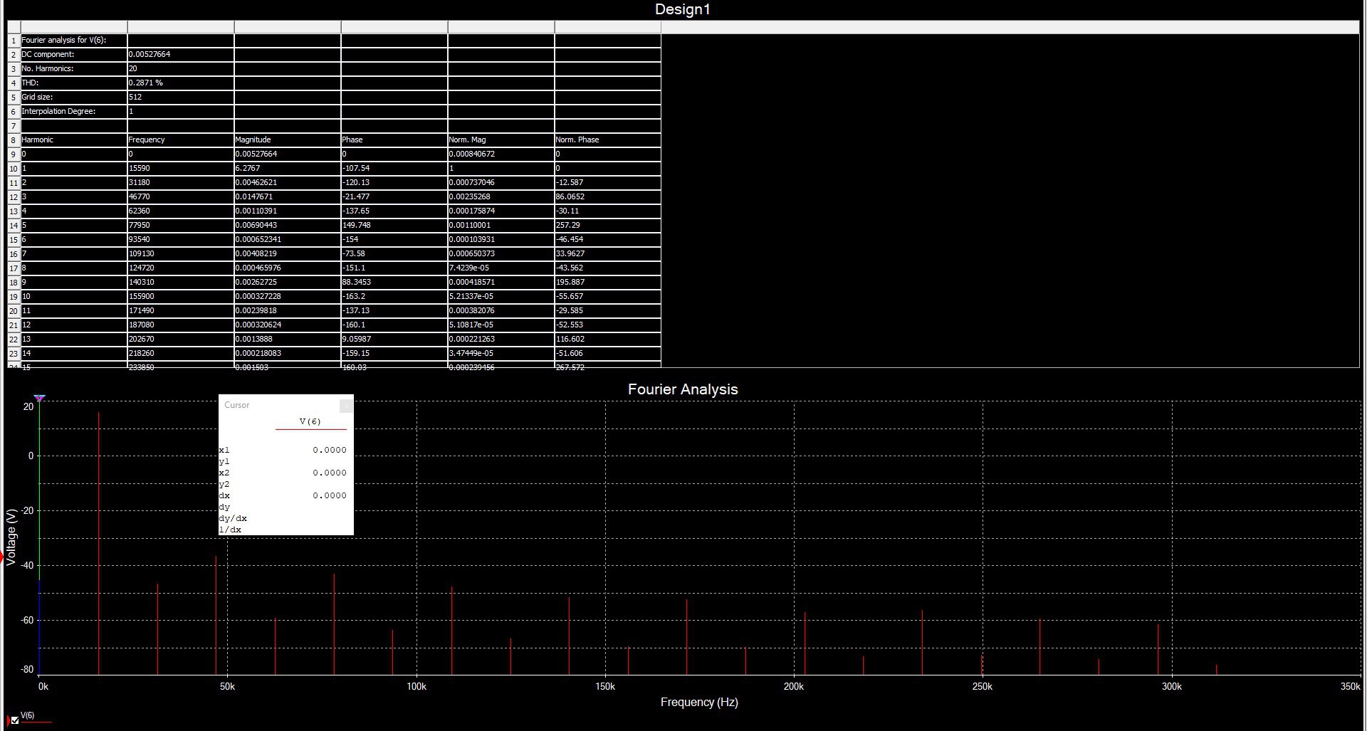
Task: Click the 'Norm. Mag' column heading cell
Action: [501, 140]
